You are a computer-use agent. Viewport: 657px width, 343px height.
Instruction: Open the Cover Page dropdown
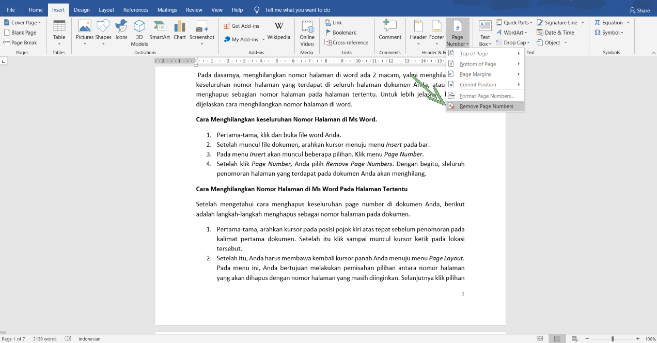(x=23, y=23)
